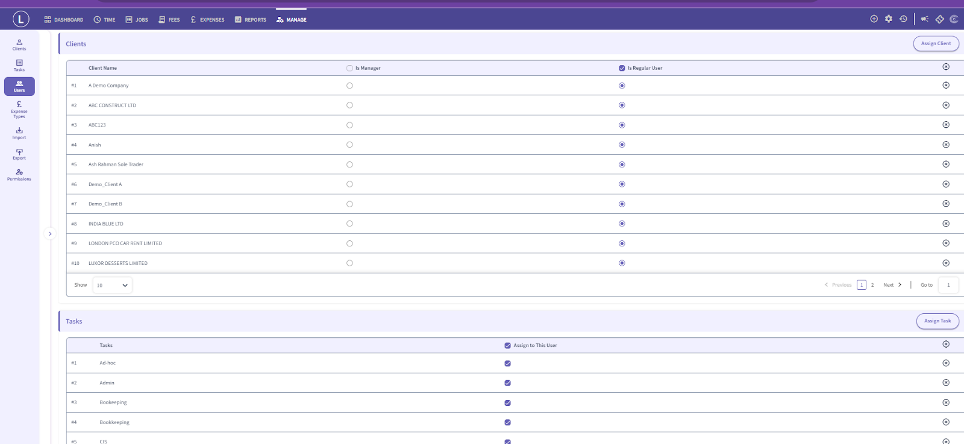Click the ticket icon in top bar
This screenshot has width=964, height=444.
tap(939, 19)
